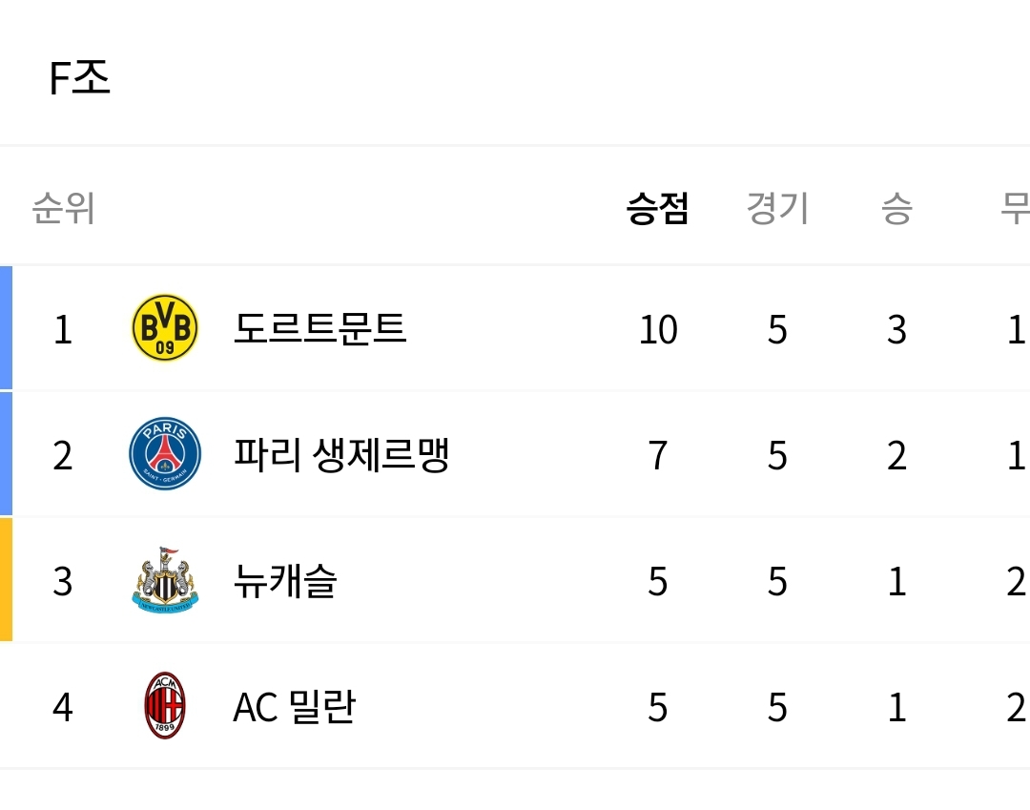Screen dimensions: 1030x810
Task: Click the AC Milan club crest
Action: (165, 706)
